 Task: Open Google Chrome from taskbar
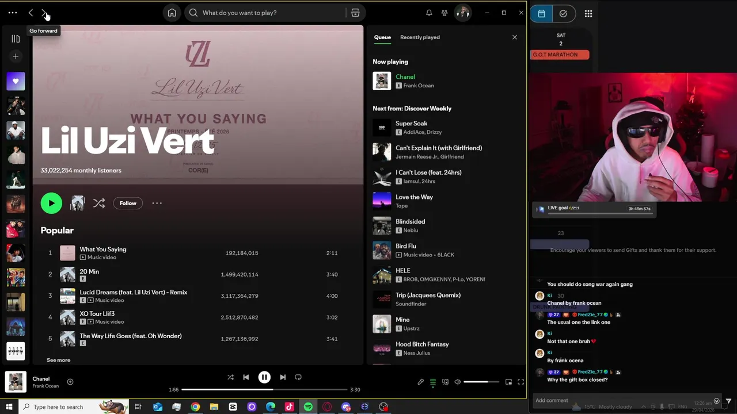point(195,407)
